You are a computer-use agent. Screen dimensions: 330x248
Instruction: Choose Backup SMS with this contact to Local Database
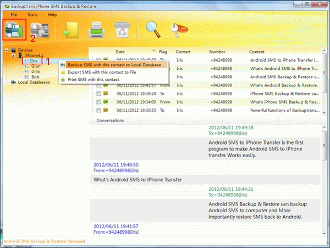(114, 65)
